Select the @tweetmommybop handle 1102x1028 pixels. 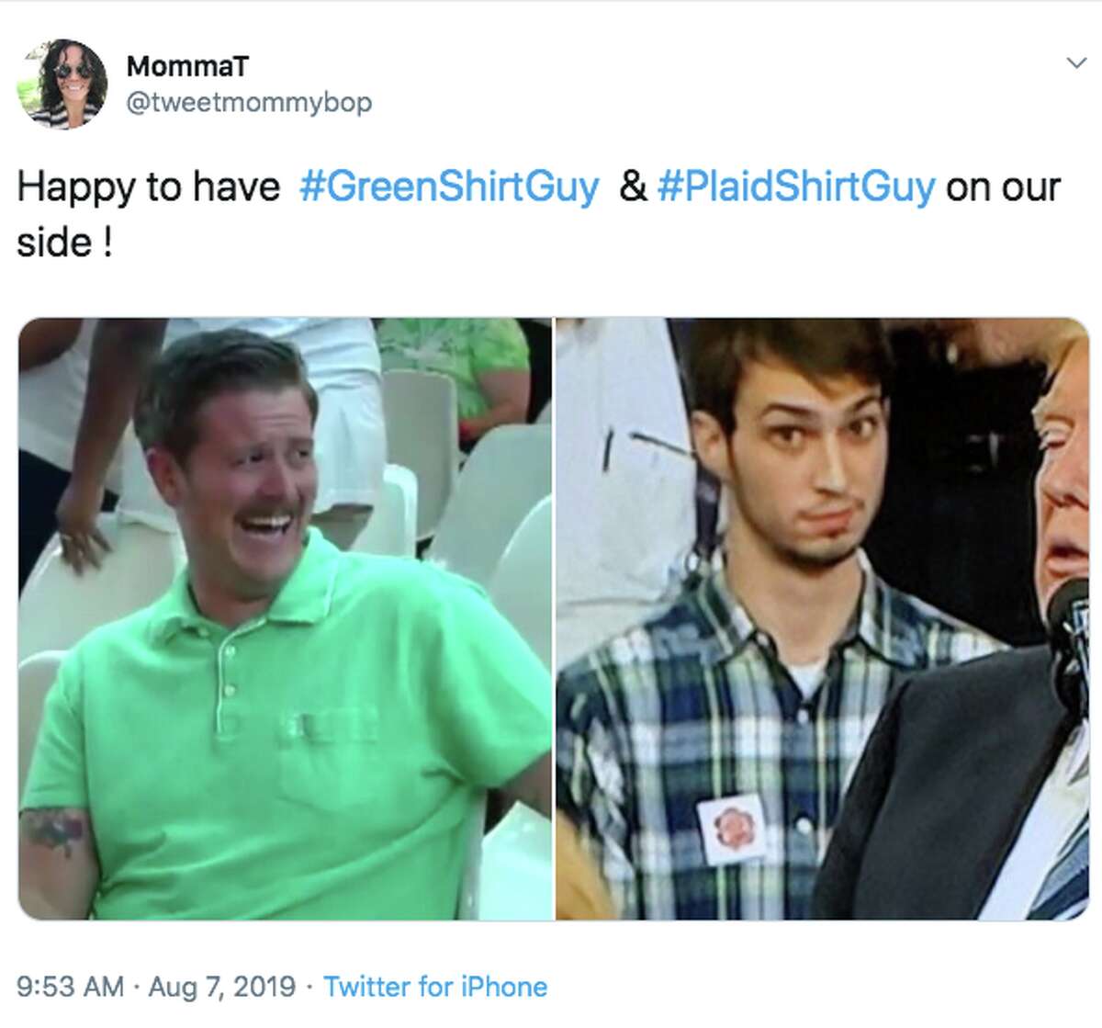point(251,103)
